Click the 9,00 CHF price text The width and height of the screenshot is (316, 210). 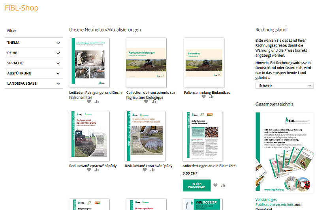190,173
